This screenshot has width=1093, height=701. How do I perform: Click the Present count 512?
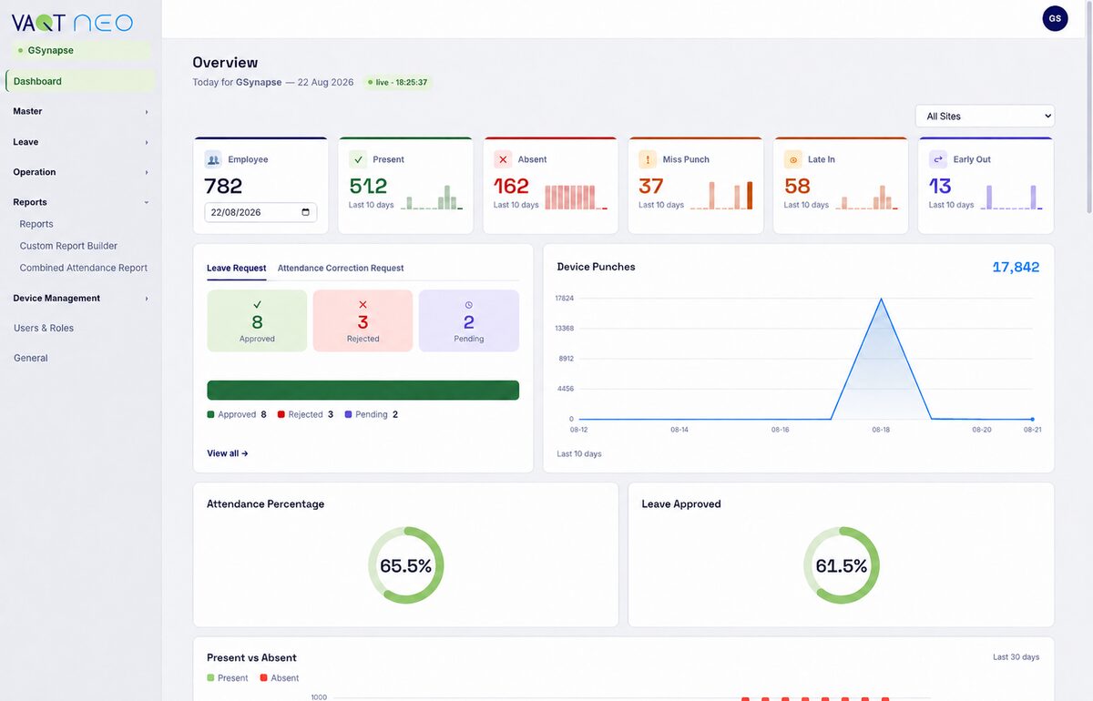pos(368,186)
